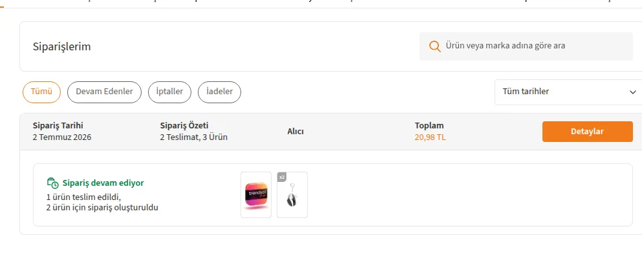The image size is (642, 260).
Task: Click the 1 ürün teslim edildi text
Action: pos(84,197)
